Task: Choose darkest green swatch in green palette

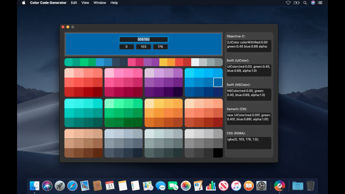Action: pos(138,122)
